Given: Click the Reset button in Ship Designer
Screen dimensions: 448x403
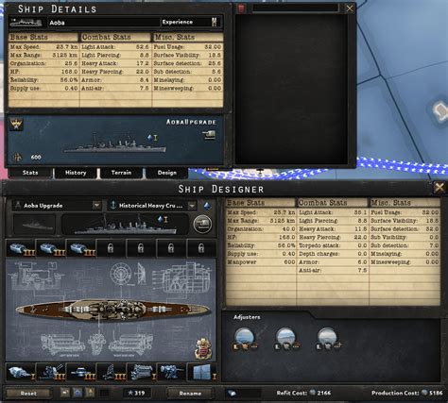Looking at the screenshot, I should [x=28, y=394].
